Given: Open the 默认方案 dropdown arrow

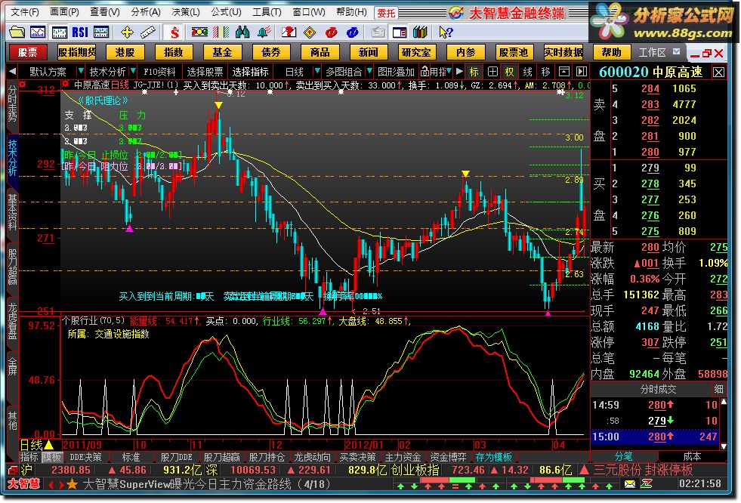Looking at the screenshot, I should point(80,71).
